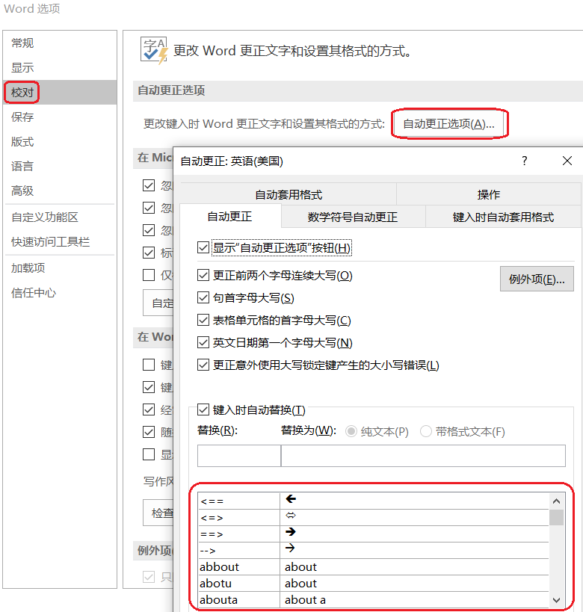Toggle 键入时自动替换 checkbox
Image resolution: width=583 pixels, height=612 pixels.
203,409
